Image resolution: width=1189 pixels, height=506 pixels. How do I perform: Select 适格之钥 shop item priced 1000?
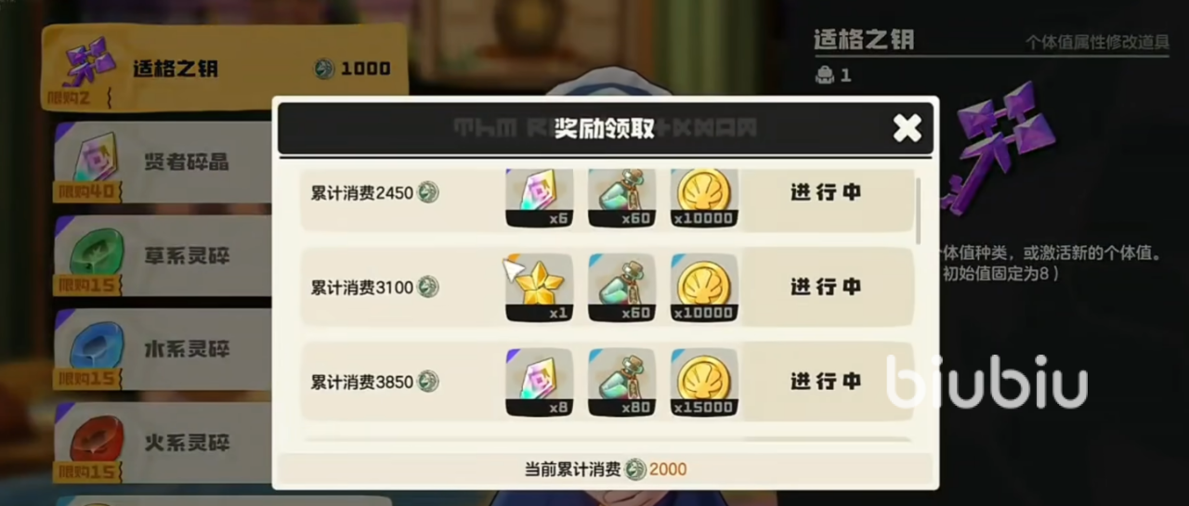click(x=225, y=67)
